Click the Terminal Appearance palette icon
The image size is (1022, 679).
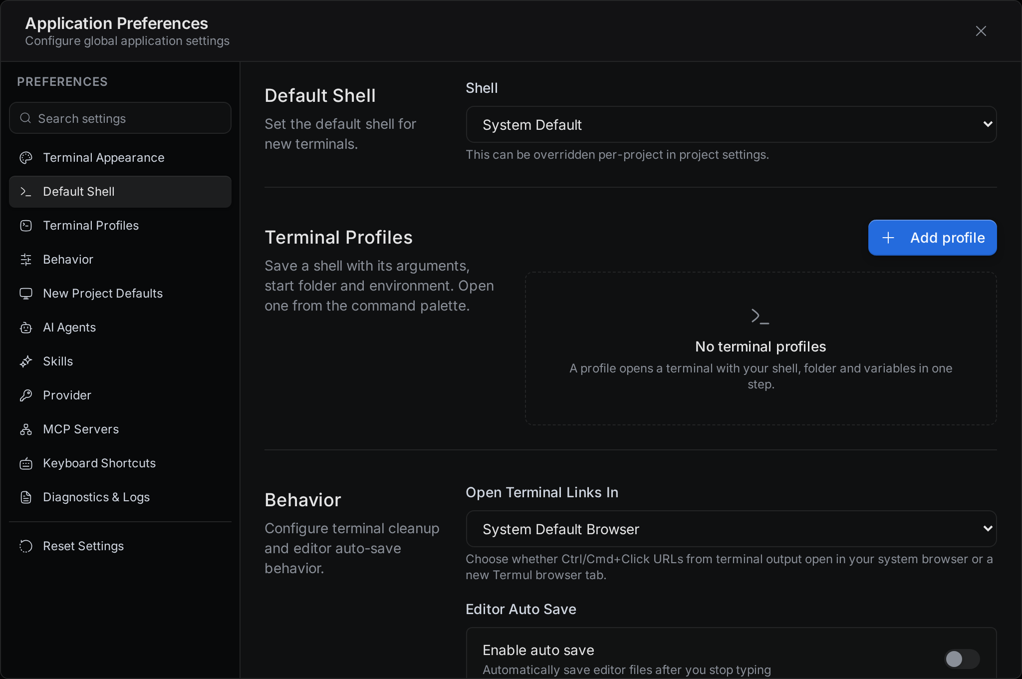[x=26, y=158]
